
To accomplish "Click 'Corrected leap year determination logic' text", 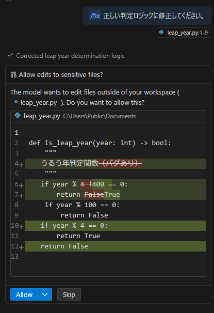I will point(70,56).
